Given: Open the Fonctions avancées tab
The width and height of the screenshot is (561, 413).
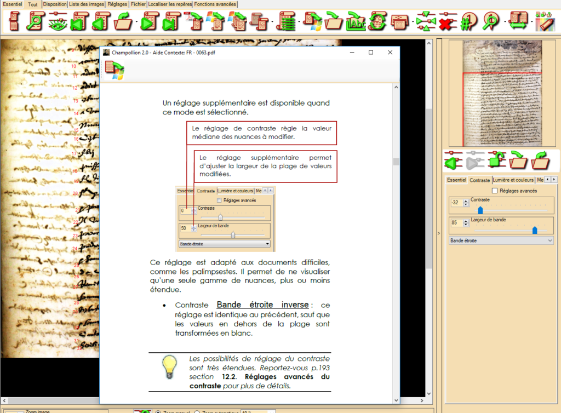Looking at the screenshot, I should coord(215,4).
